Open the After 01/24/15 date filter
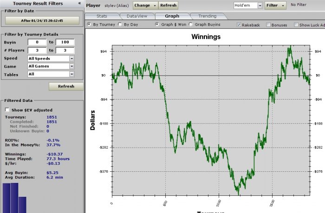Image resolution: width=325 pixels, height=213 pixels. [x=42, y=20]
